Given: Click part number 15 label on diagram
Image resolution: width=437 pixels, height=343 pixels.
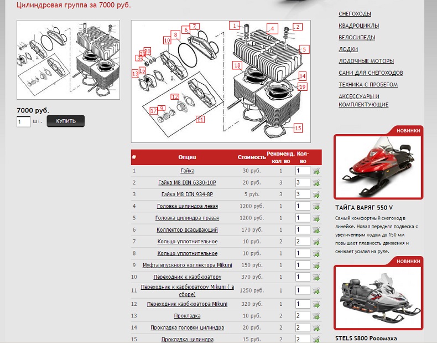Looking at the screenshot, I should click(x=298, y=128).
